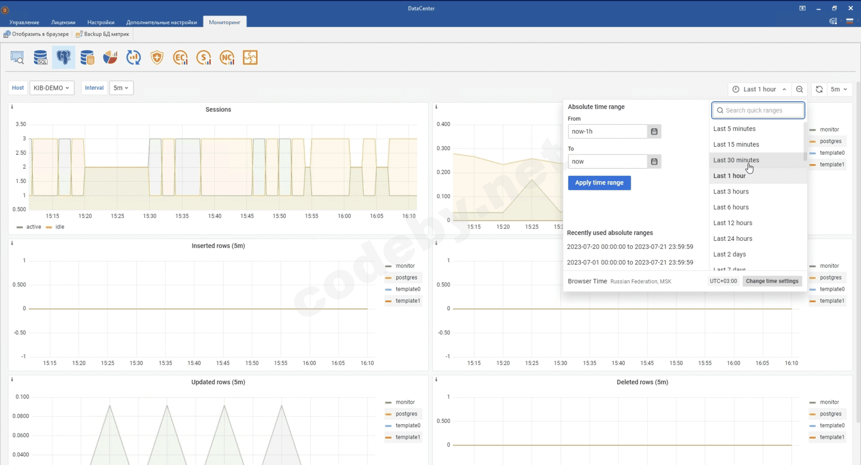
Task: Toggle template1 series in Updated rows legend
Action: pos(407,438)
